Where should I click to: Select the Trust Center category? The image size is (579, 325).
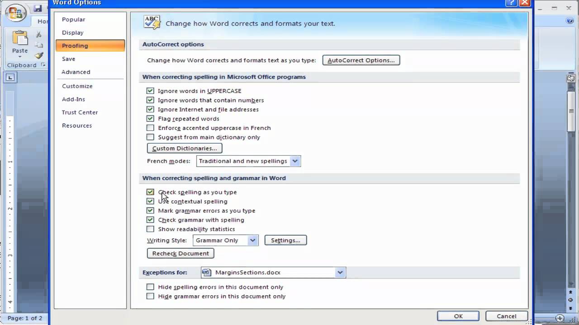pyautogui.click(x=90, y=112)
